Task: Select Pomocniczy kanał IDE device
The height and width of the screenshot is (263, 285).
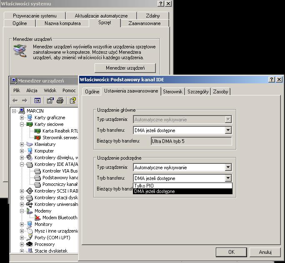Action: pyautogui.click(x=56, y=184)
